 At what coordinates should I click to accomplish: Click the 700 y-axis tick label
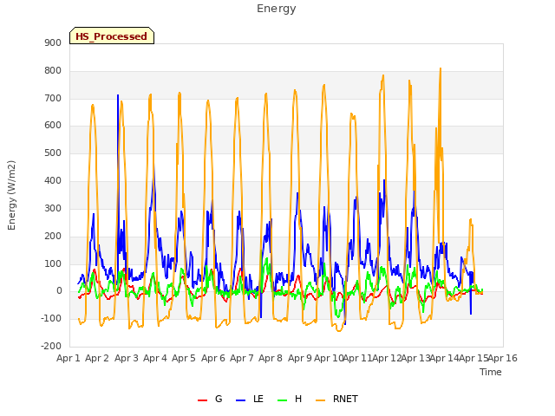coord(53,98)
